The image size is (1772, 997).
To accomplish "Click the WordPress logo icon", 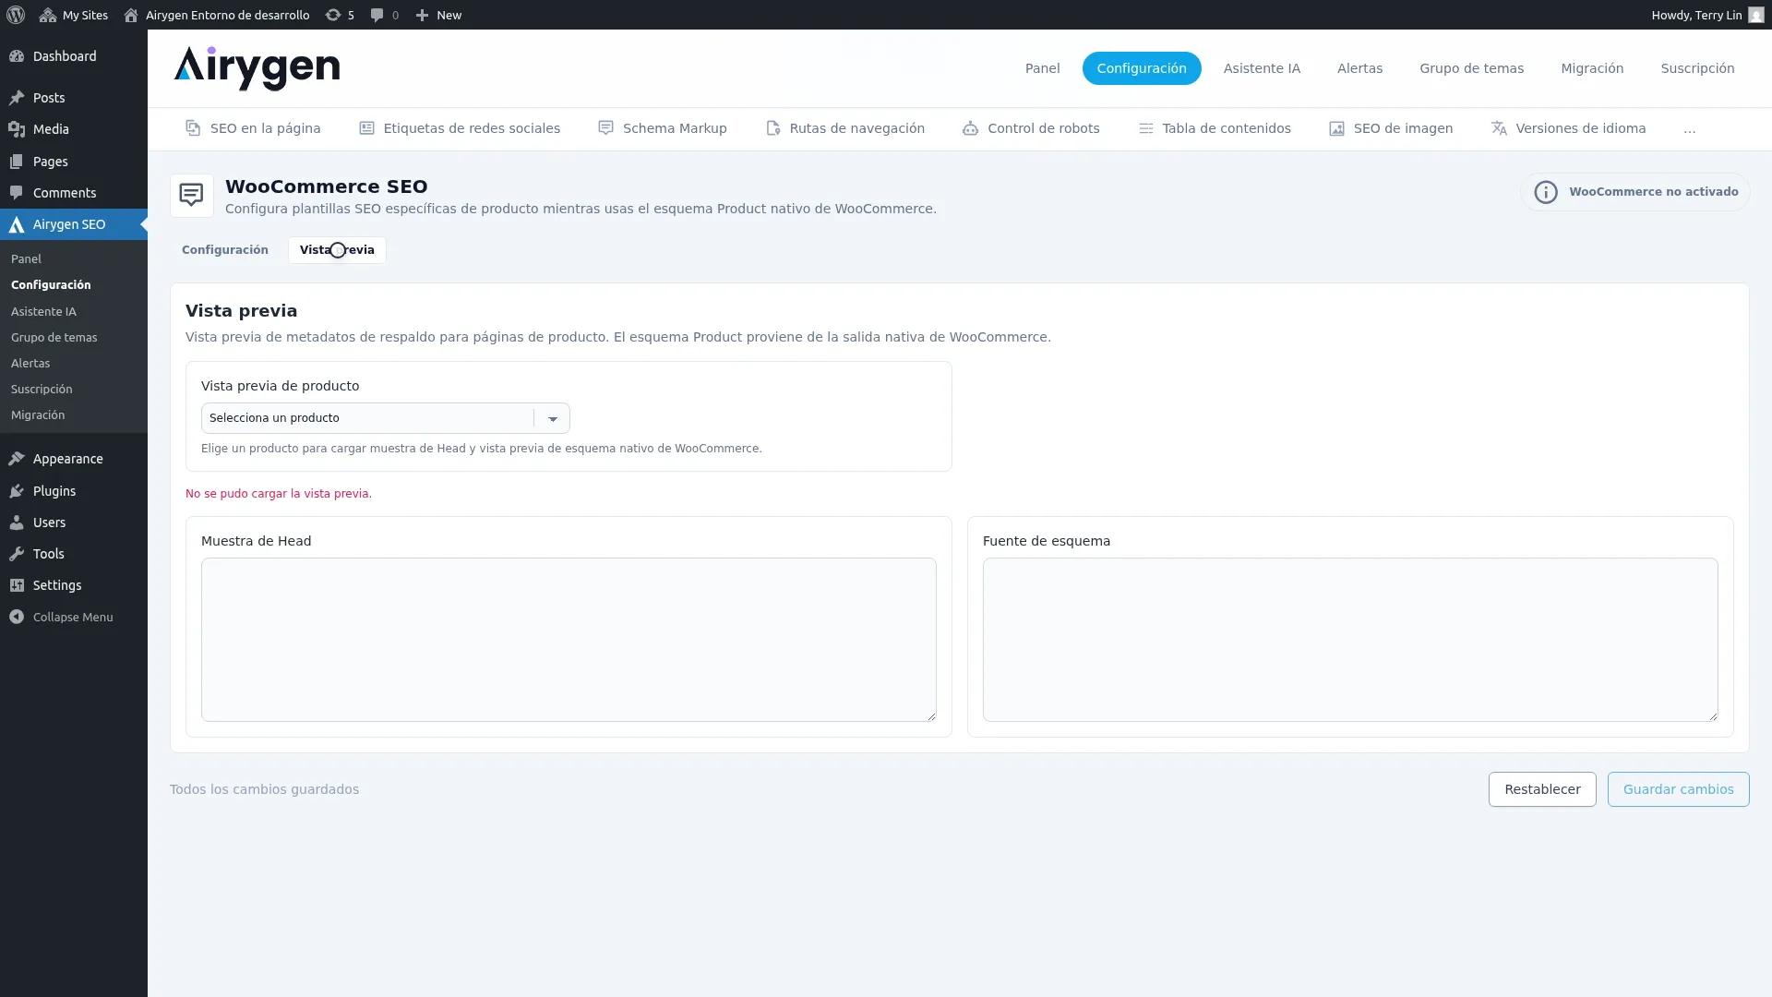I will pyautogui.click(x=16, y=15).
